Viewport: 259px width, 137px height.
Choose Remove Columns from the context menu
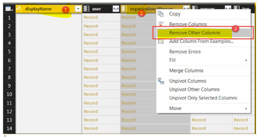tap(188, 24)
